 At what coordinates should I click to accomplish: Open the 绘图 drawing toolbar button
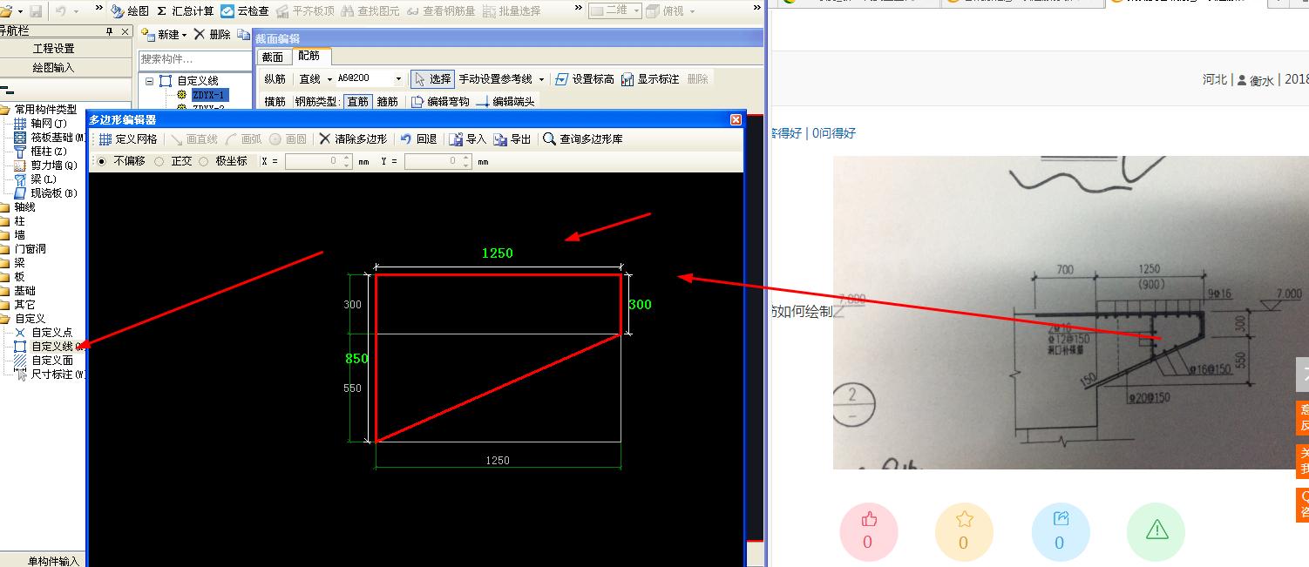tap(130, 10)
